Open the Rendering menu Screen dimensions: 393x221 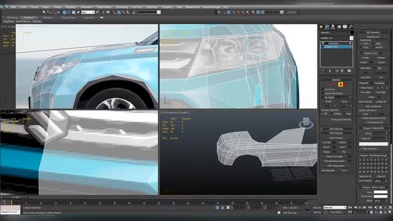click(x=122, y=7)
